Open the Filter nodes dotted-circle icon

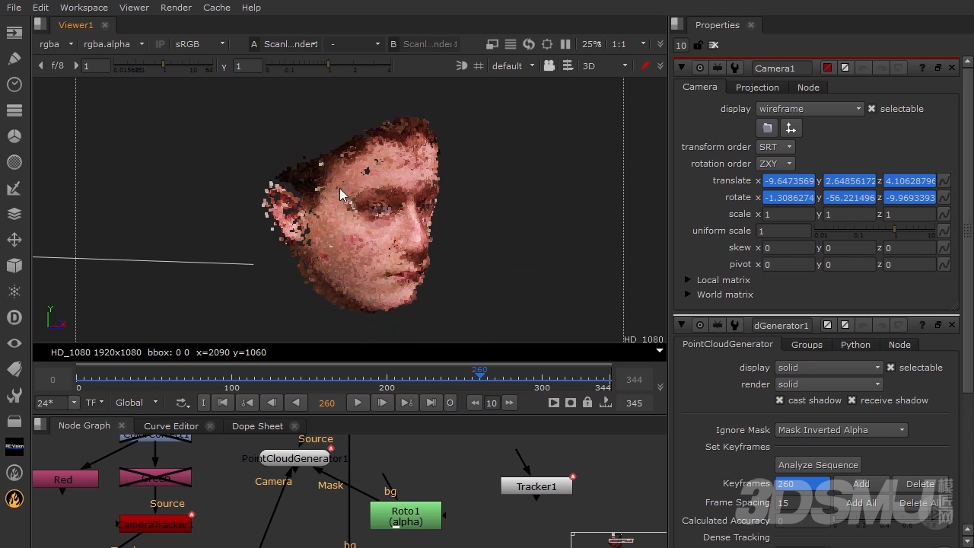(14, 162)
